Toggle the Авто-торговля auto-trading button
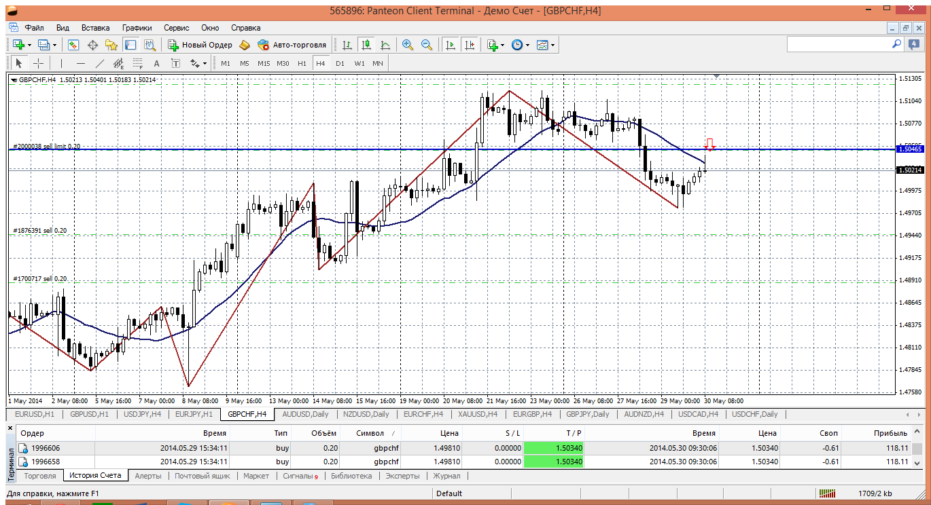 pos(292,45)
